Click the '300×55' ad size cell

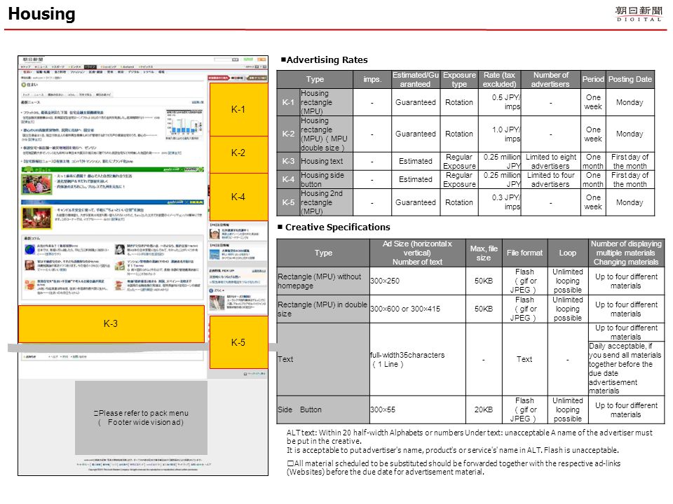(418, 409)
